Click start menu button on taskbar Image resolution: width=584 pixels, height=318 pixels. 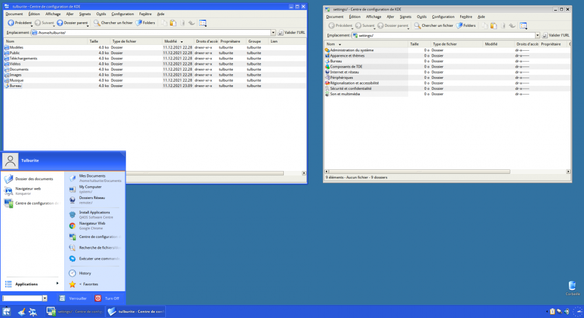[x=6, y=312]
